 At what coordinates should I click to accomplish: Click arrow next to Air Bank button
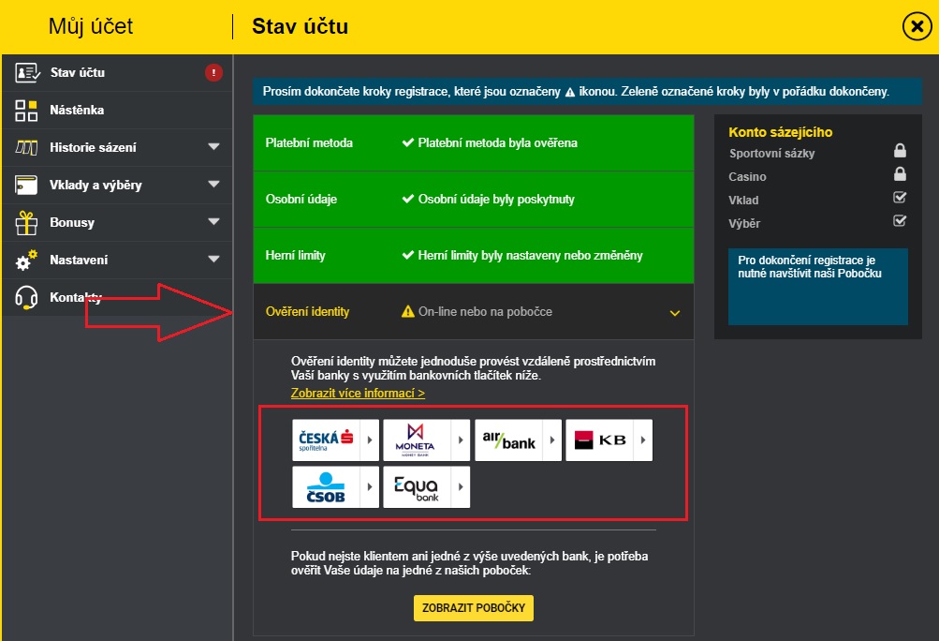click(552, 440)
